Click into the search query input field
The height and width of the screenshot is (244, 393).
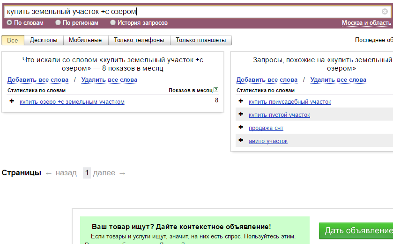tap(187, 12)
